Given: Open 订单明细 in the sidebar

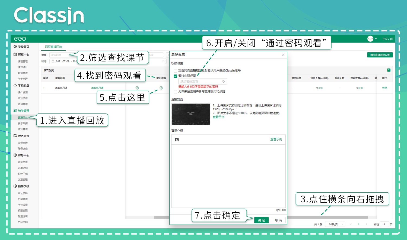Looking at the screenshot, I should (x=23, y=168).
